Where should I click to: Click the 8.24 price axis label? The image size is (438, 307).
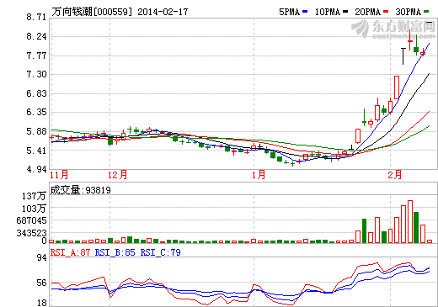pyautogui.click(x=36, y=36)
